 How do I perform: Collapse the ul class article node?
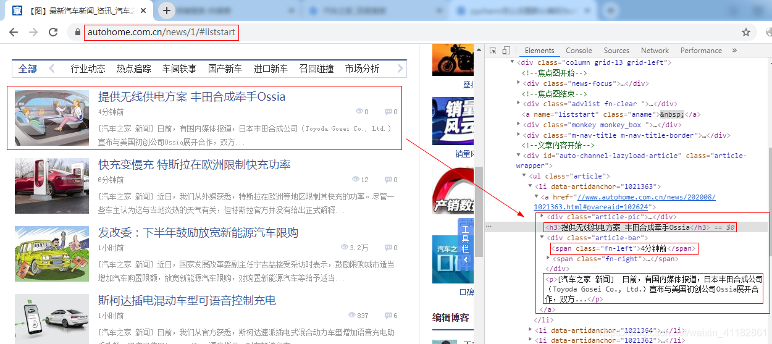tap(524, 176)
